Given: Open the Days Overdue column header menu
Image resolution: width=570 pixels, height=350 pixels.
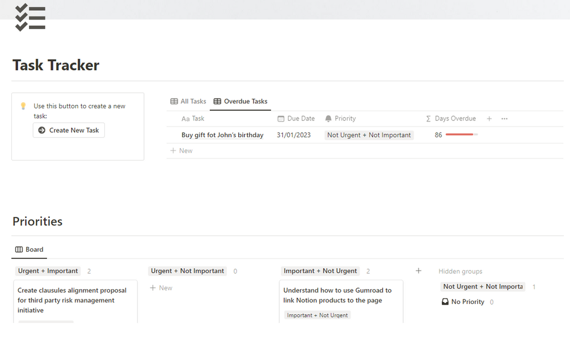Looking at the screenshot, I should point(451,119).
